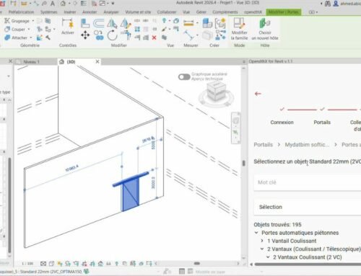Click the detail level icon in view bar
The width and height of the screenshot is (361, 276).
(x=43, y=264)
